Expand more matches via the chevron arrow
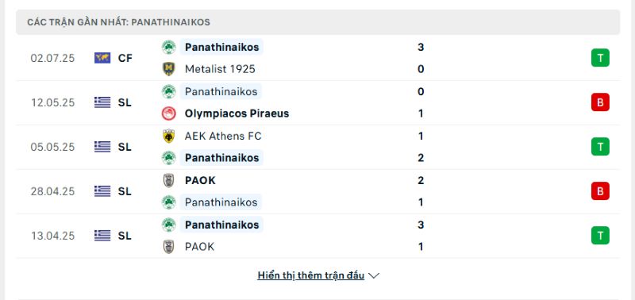This screenshot has height=300, width=635. pyautogui.click(x=374, y=275)
